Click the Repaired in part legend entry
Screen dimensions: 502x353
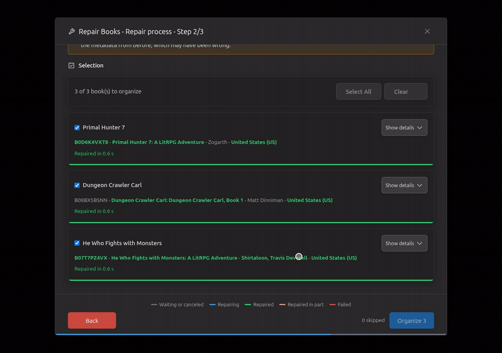[x=301, y=305]
